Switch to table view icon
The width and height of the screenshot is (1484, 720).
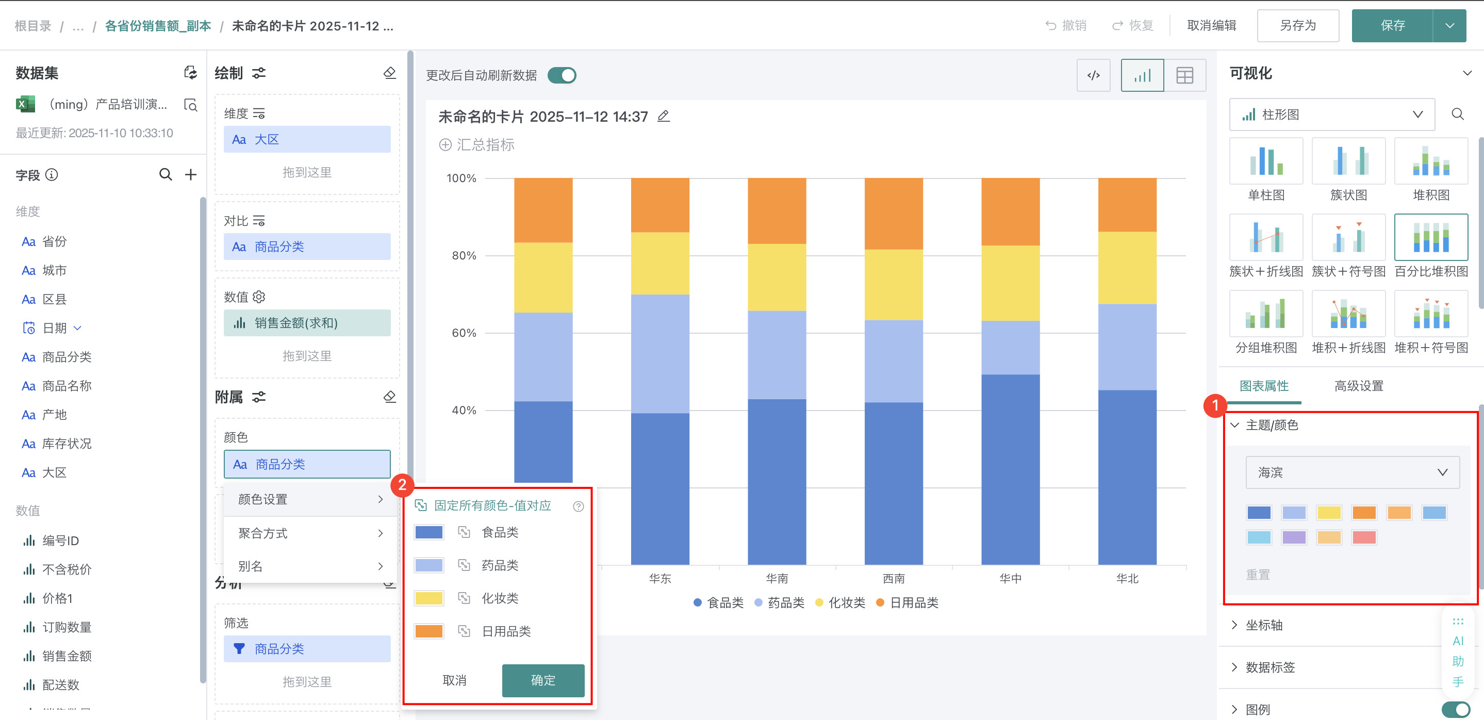pos(1184,75)
